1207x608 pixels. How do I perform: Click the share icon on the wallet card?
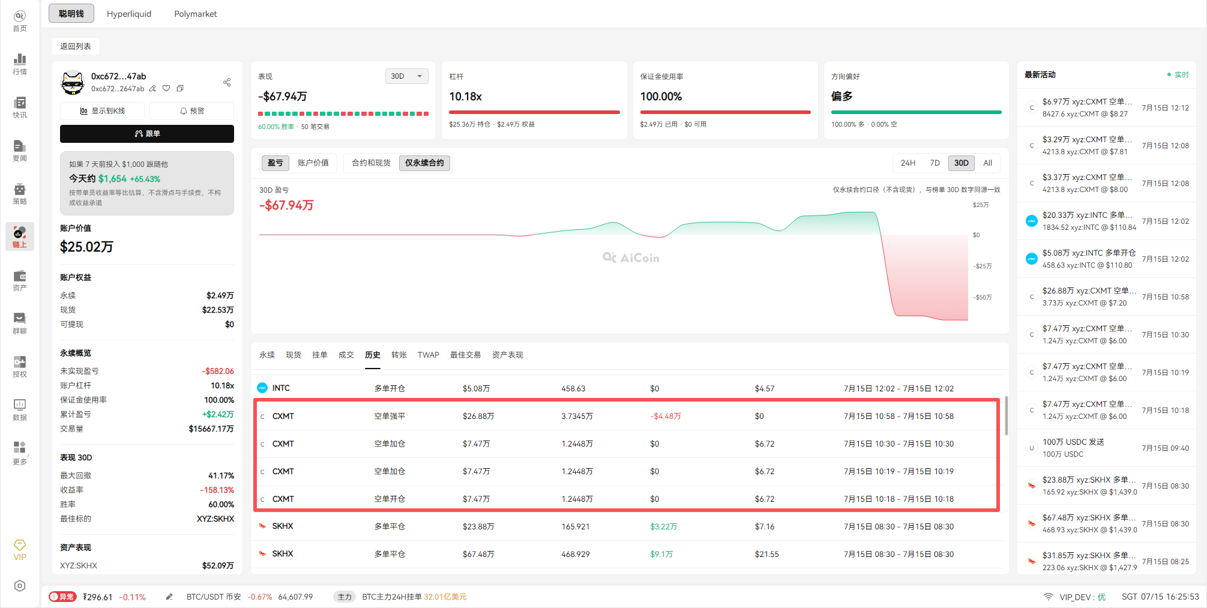pos(227,82)
